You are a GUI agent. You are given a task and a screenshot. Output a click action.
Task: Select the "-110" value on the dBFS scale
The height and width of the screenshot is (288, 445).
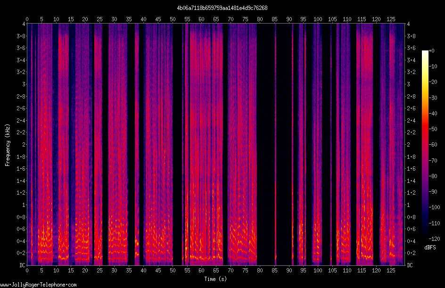click(434, 223)
